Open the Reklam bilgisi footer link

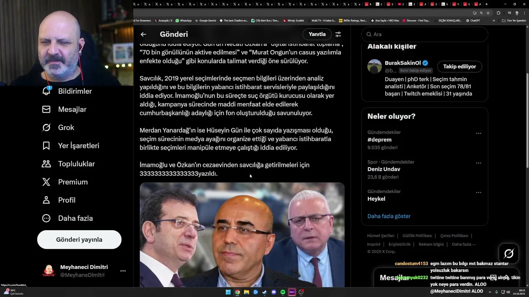[431, 244]
